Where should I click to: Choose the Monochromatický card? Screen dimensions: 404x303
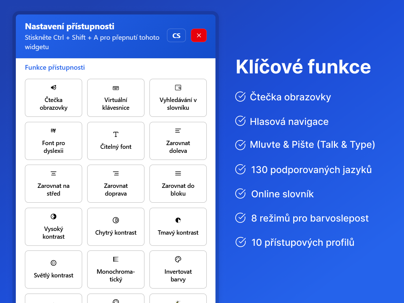point(116,269)
